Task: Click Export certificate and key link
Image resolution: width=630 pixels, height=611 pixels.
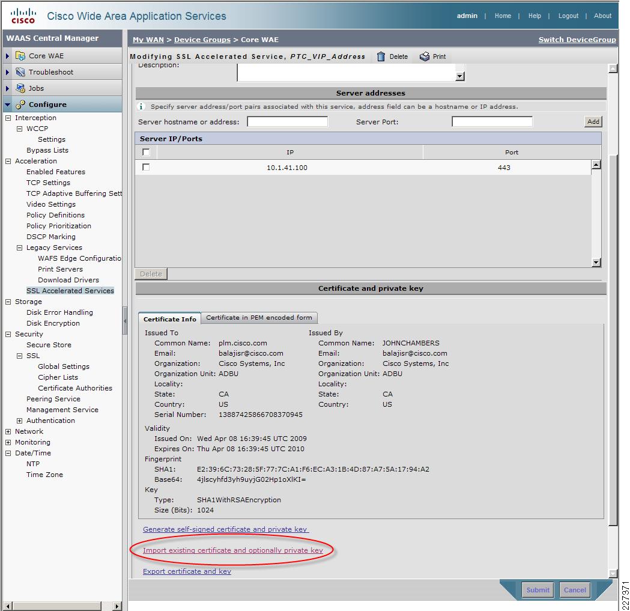Action: tap(187, 571)
